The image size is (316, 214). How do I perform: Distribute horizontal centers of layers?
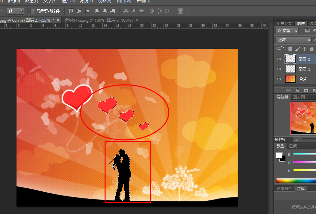pos(160,11)
